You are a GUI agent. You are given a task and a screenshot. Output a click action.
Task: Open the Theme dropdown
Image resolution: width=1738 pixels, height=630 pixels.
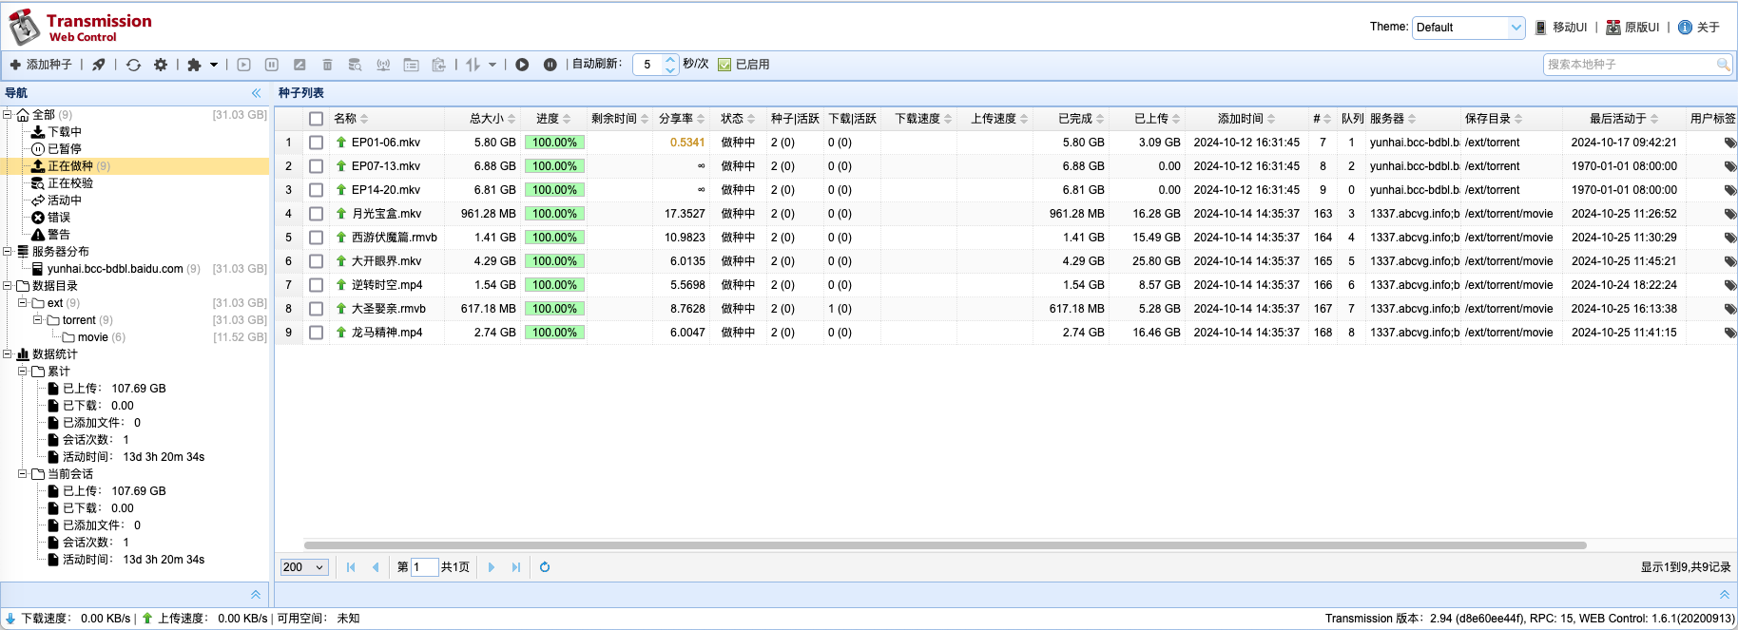1468,28
